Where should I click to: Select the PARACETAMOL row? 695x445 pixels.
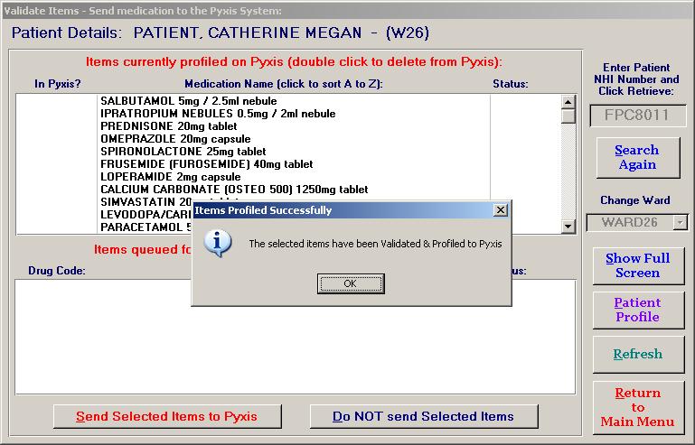click(x=146, y=227)
